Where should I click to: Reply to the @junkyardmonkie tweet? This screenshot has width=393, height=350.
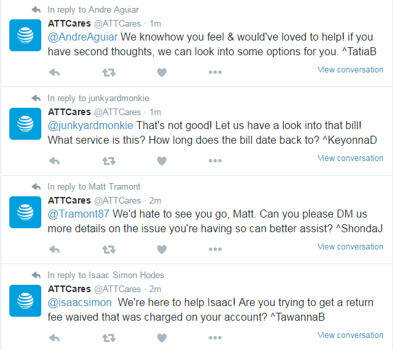coord(55,161)
